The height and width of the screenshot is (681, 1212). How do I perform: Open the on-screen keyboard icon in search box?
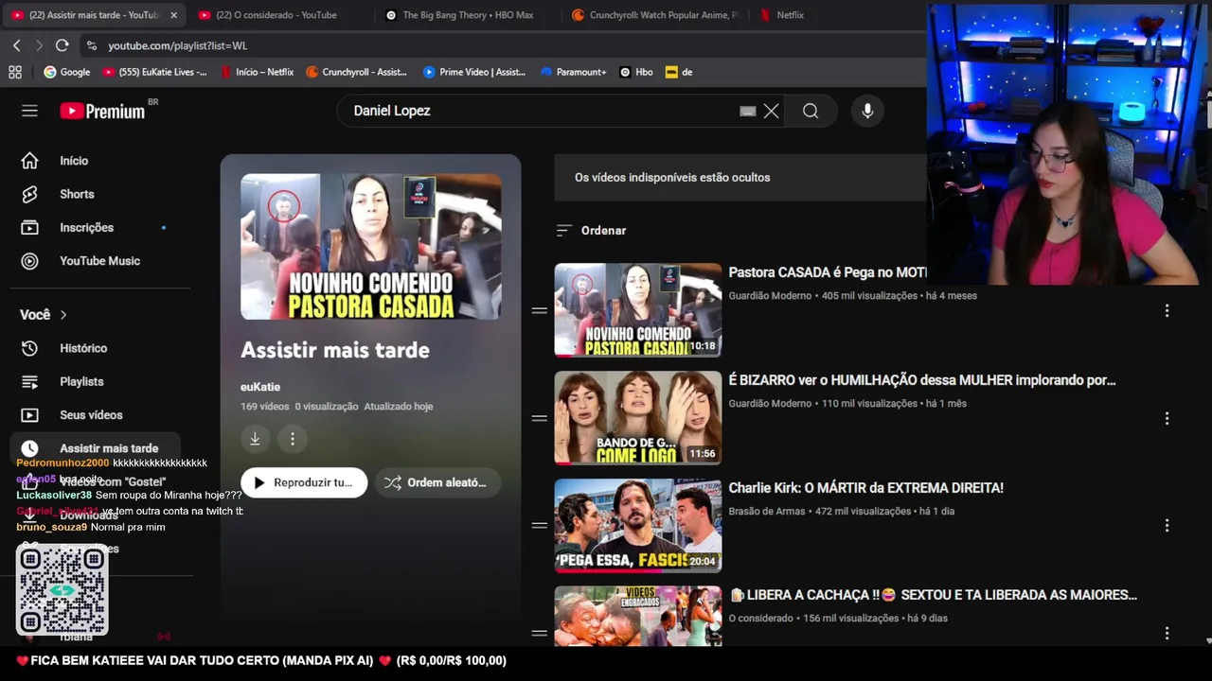[x=747, y=111]
